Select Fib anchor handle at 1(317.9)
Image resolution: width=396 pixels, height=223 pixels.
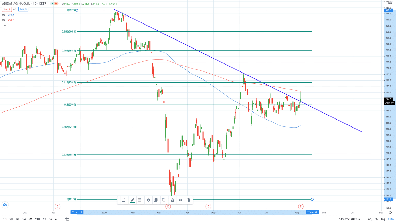click(77, 10)
